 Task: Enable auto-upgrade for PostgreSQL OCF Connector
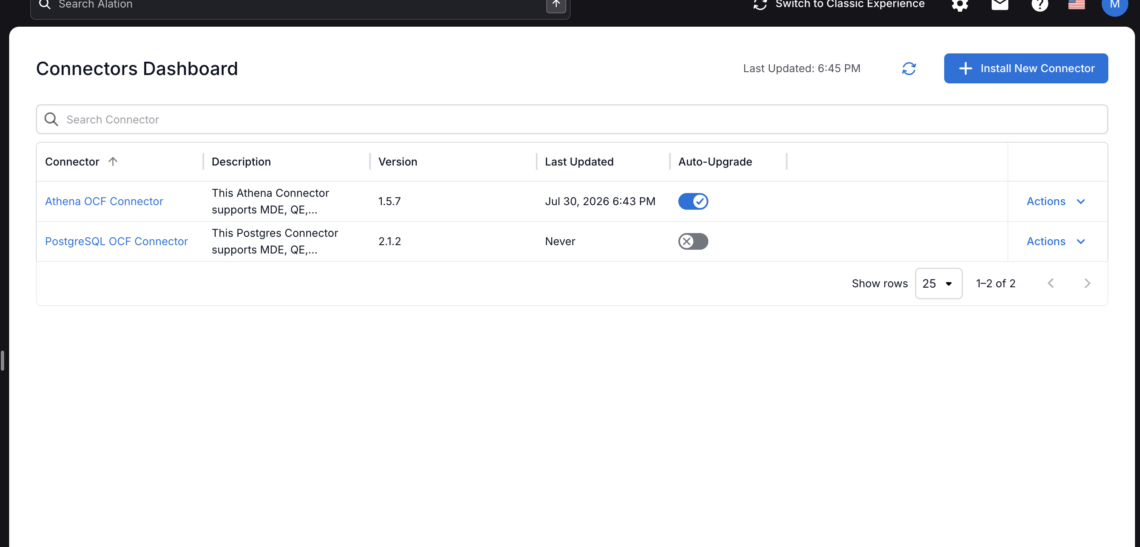(693, 241)
